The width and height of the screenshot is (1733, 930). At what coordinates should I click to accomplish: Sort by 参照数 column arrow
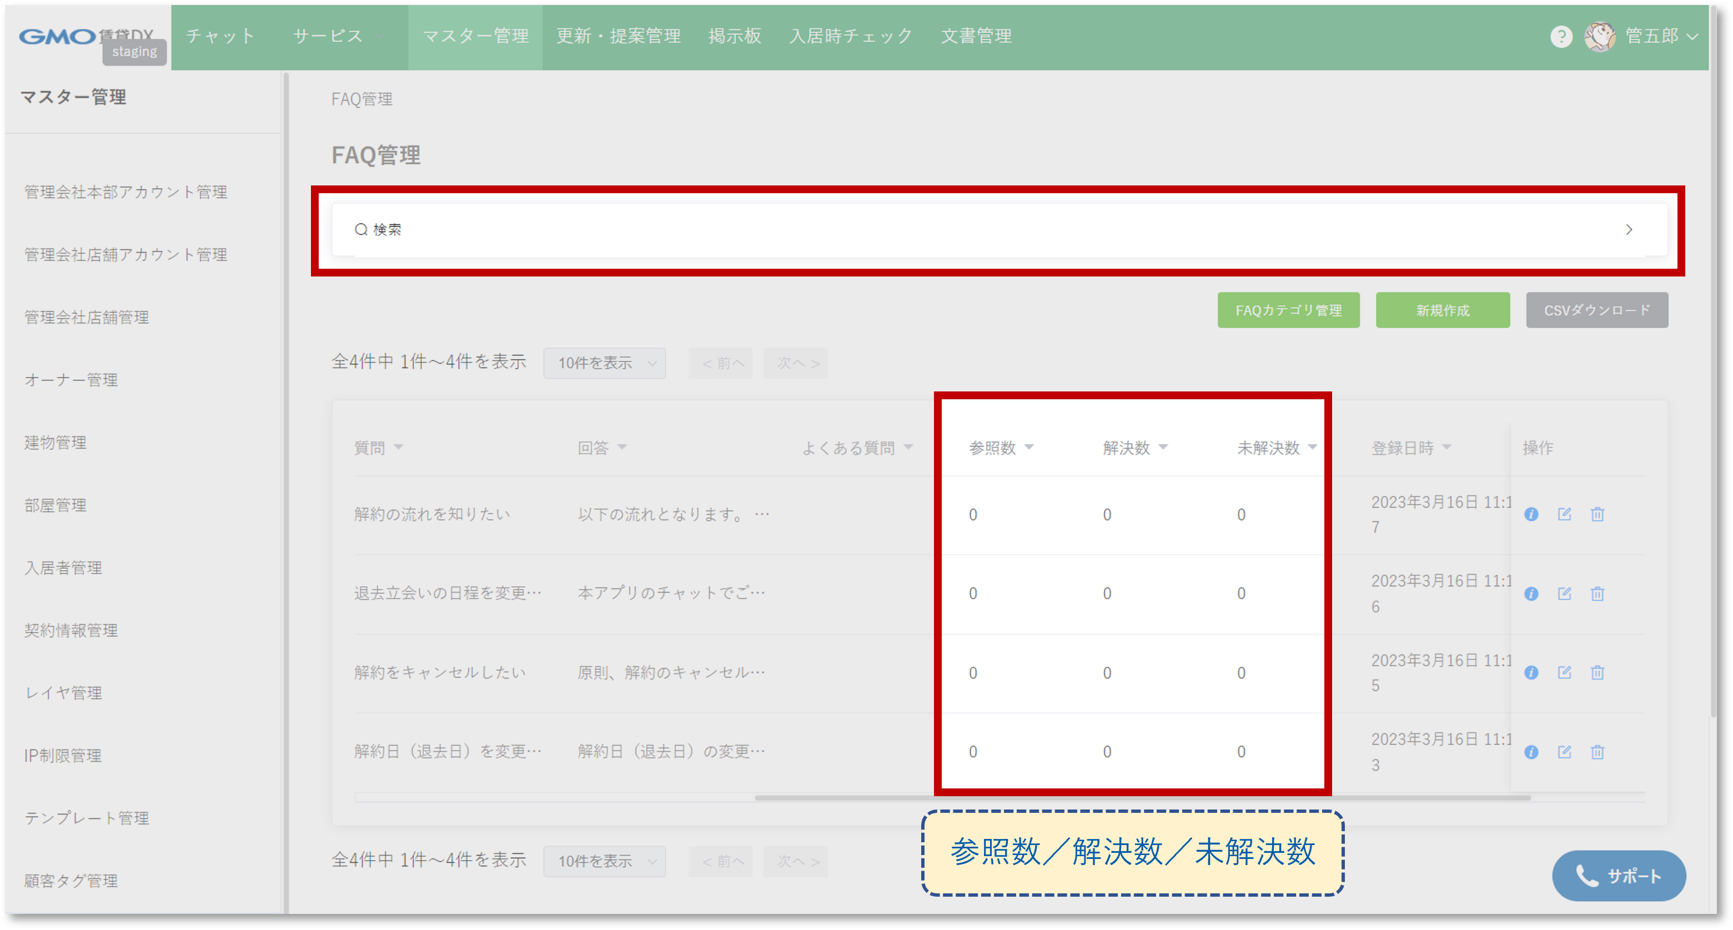coord(1028,447)
